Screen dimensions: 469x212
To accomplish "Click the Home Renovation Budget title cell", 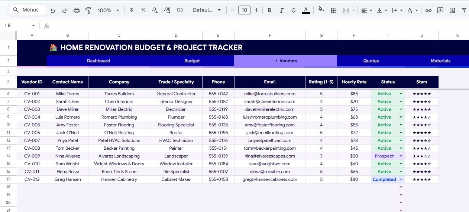I will tap(146, 47).
